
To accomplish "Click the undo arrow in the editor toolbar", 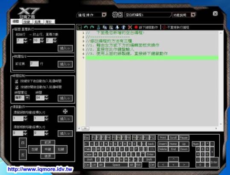I will pyautogui.click(x=86, y=27).
